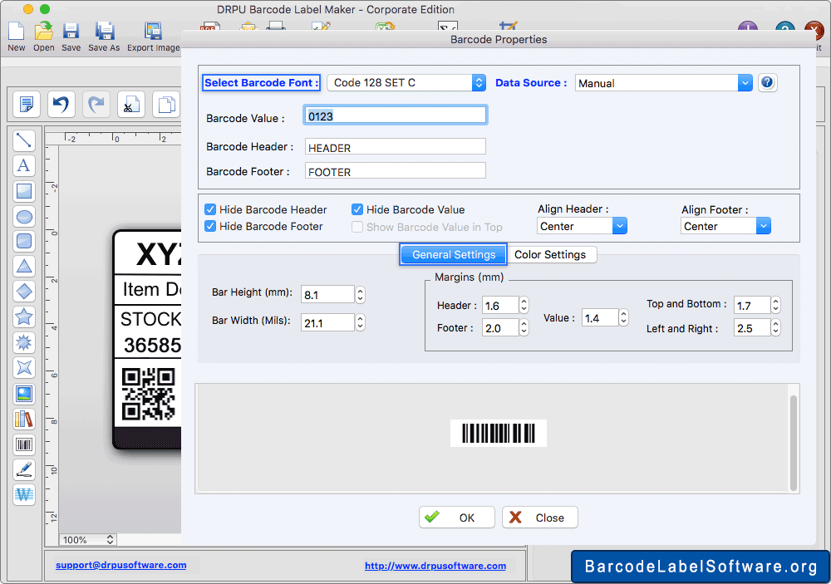The image size is (831, 584).
Task: Uncheck Hide Barcode Footer
Action: click(x=210, y=226)
